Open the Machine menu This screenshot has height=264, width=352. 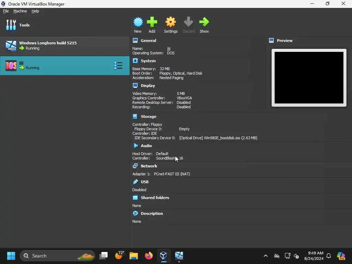(x=20, y=11)
